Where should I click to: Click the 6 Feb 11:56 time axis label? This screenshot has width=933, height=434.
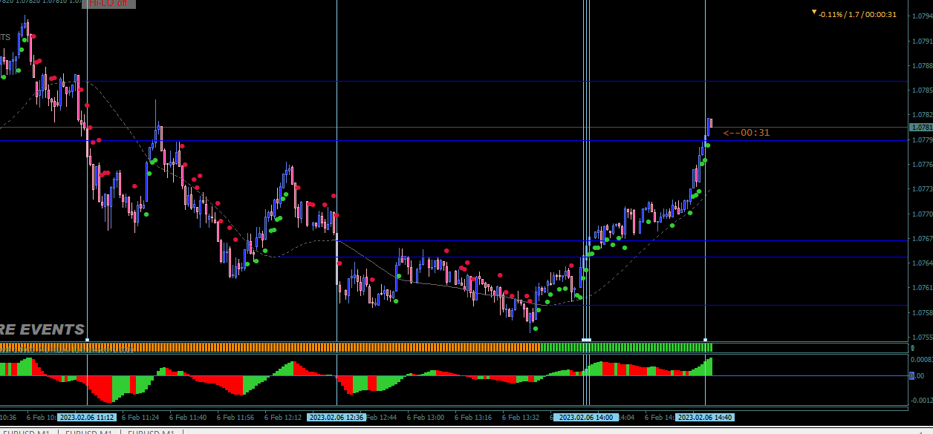(x=235, y=418)
